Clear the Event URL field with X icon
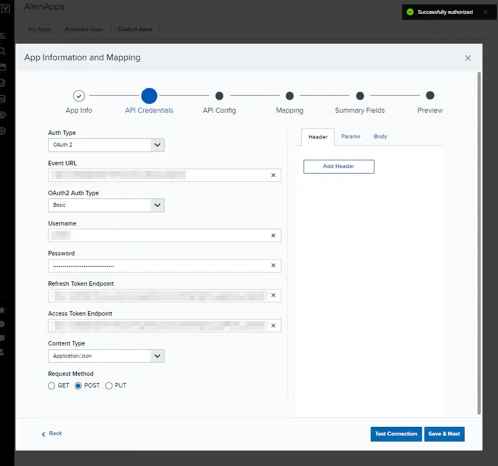The height and width of the screenshot is (466, 498). click(273, 175)
